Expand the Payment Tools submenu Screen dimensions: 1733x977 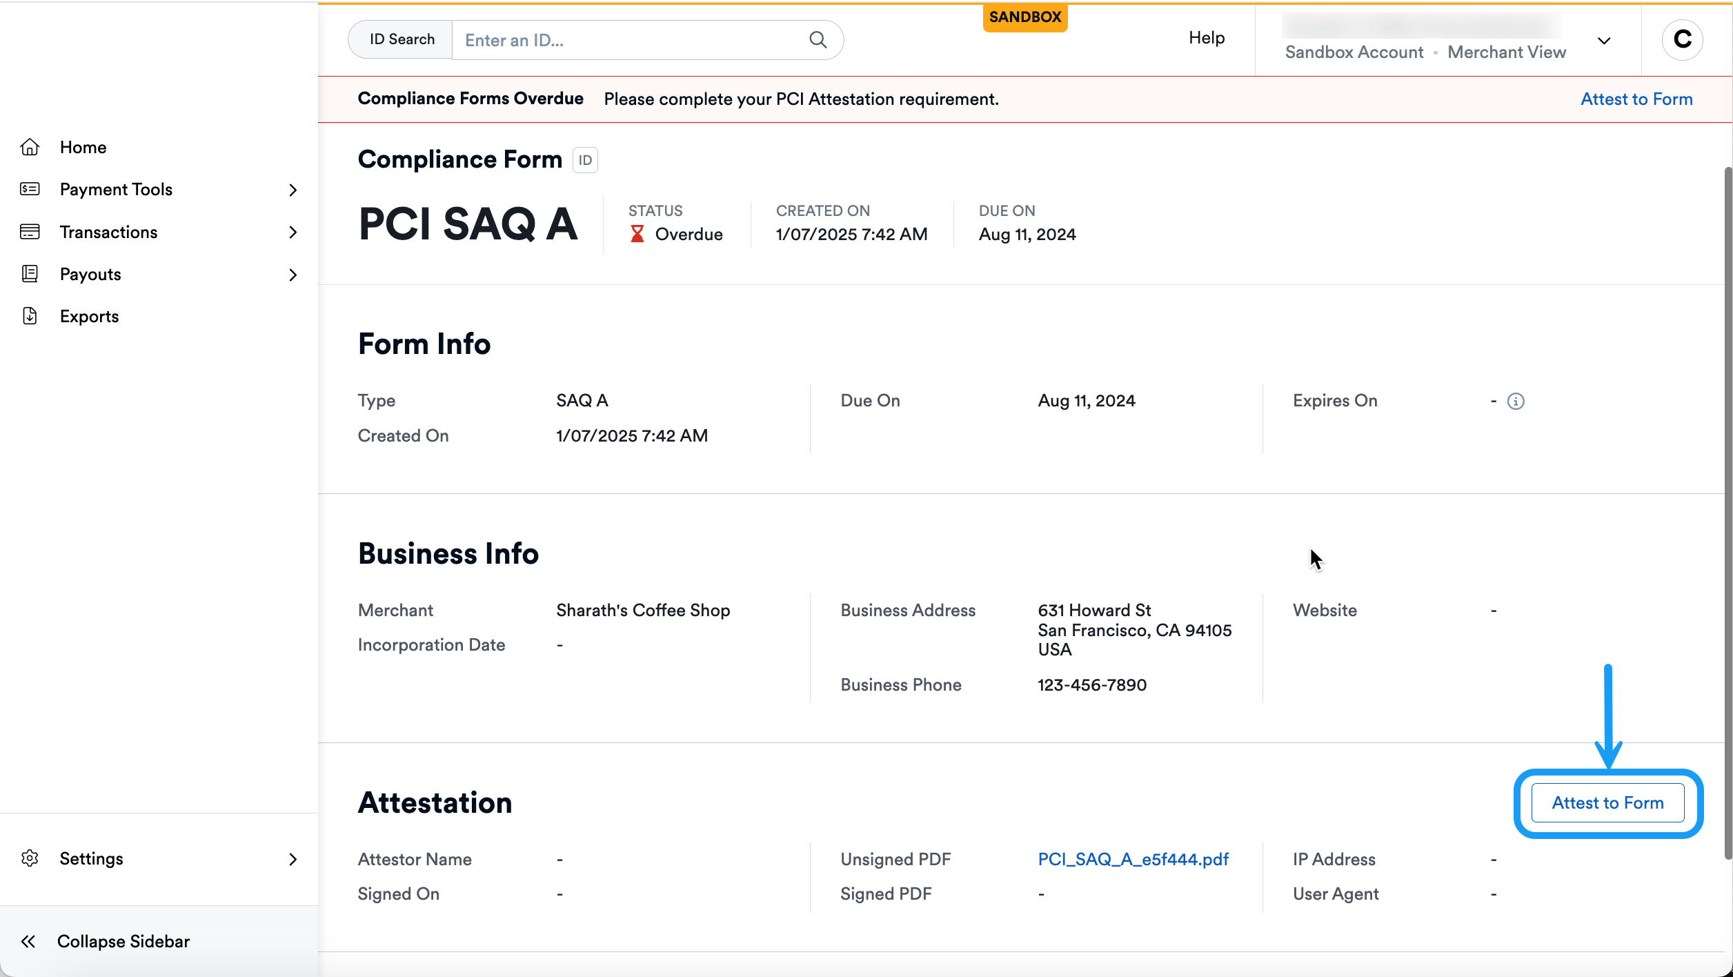click(x=294, y=190)
